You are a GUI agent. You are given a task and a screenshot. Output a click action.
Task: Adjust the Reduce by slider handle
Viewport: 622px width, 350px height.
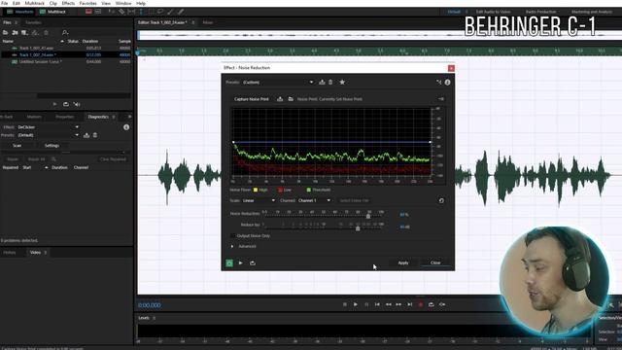358,227
